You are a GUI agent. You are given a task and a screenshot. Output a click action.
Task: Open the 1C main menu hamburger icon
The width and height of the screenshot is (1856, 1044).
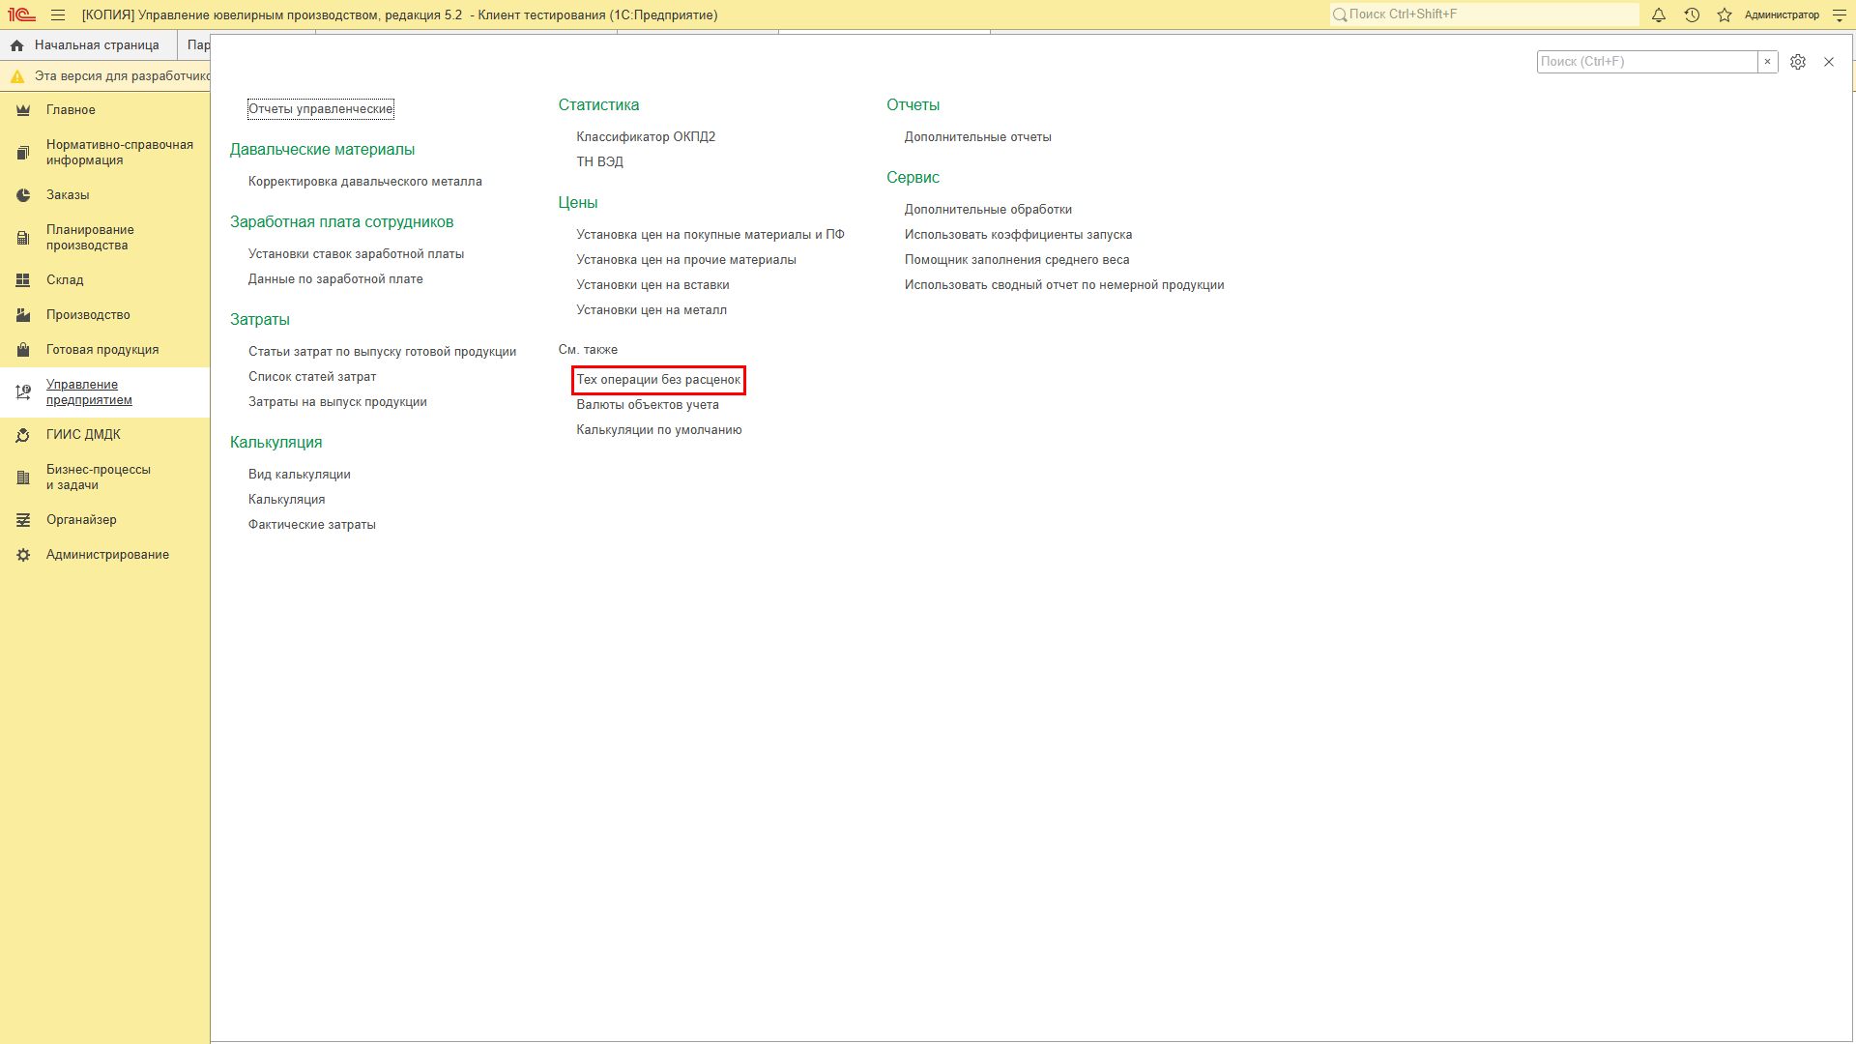pos(58,14)
